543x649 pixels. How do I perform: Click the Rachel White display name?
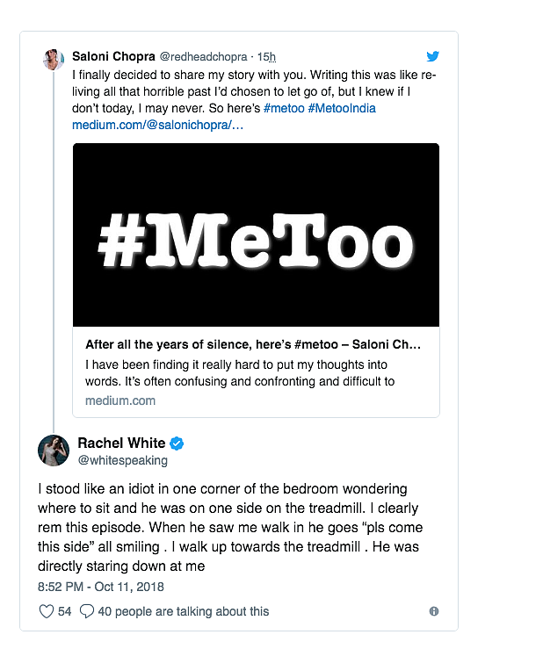coord(121,443)
